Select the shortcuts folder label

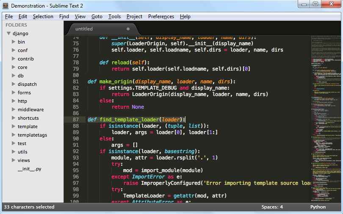tap(28, 118)
